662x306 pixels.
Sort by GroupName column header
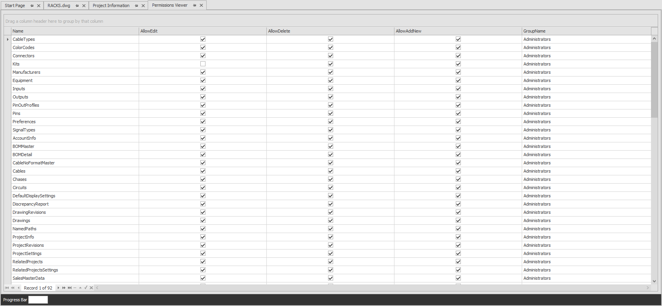click(x=586, y=31)
